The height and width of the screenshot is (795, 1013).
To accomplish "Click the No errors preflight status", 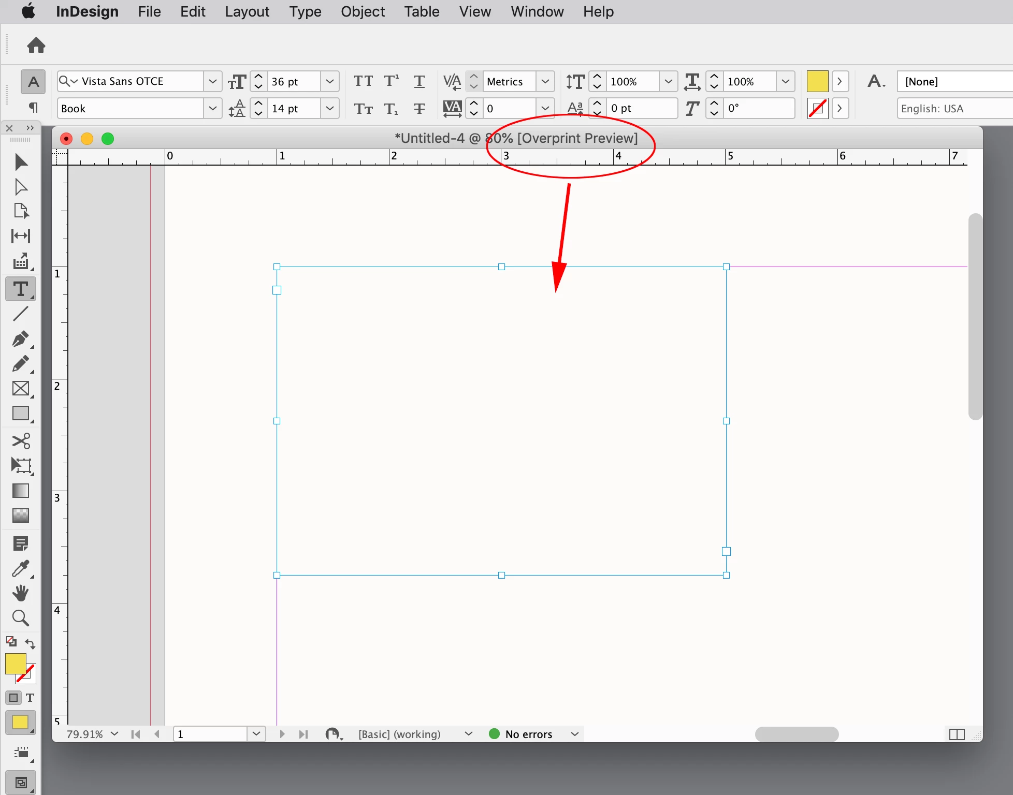I will click(528, 734).
